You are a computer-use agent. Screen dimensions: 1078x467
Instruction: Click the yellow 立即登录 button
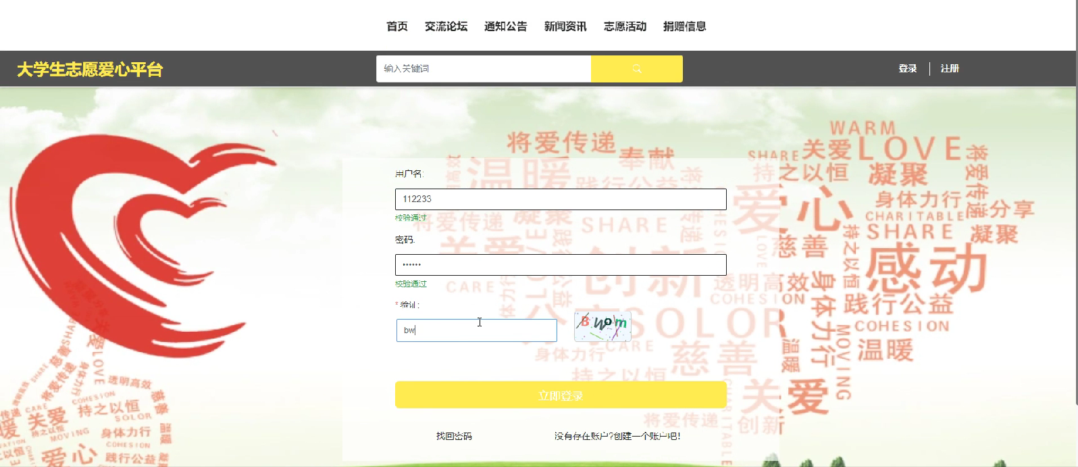pos(561,395)
